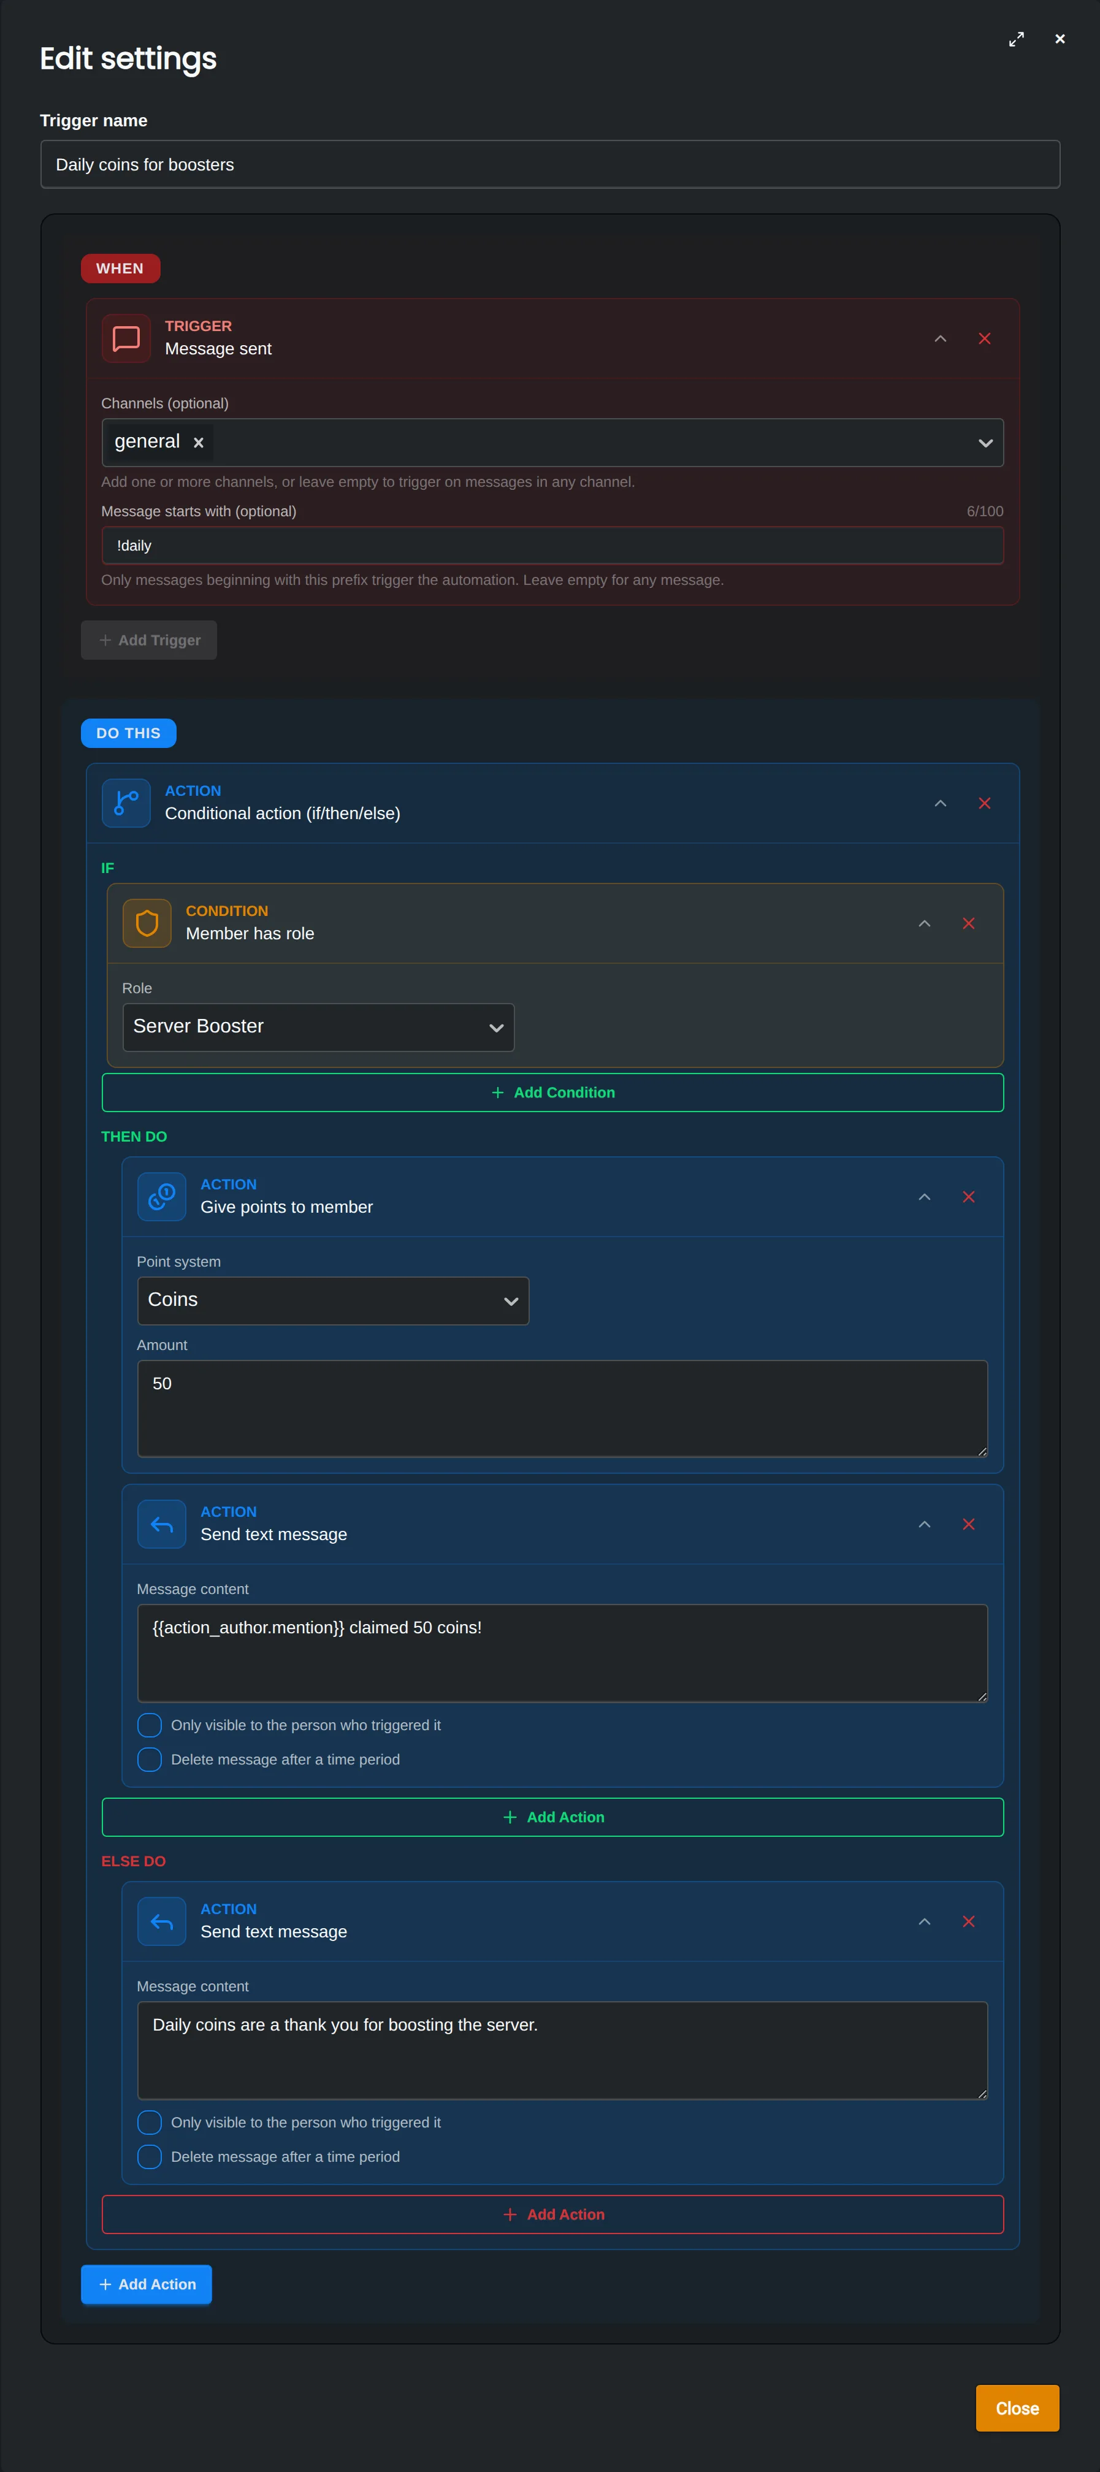Click the Member has role shield icon

[147, 922]
